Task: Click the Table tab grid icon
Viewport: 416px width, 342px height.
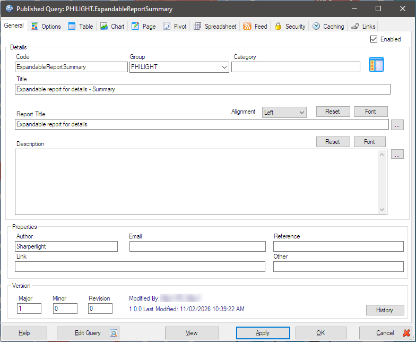Action: (x=72, y=27)
